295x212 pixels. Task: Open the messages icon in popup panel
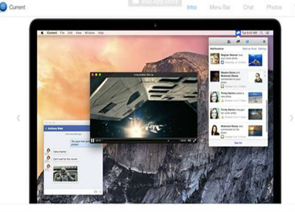(x=238, y=42)
